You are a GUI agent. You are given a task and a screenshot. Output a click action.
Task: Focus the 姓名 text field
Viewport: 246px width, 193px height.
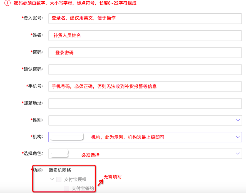145,36
